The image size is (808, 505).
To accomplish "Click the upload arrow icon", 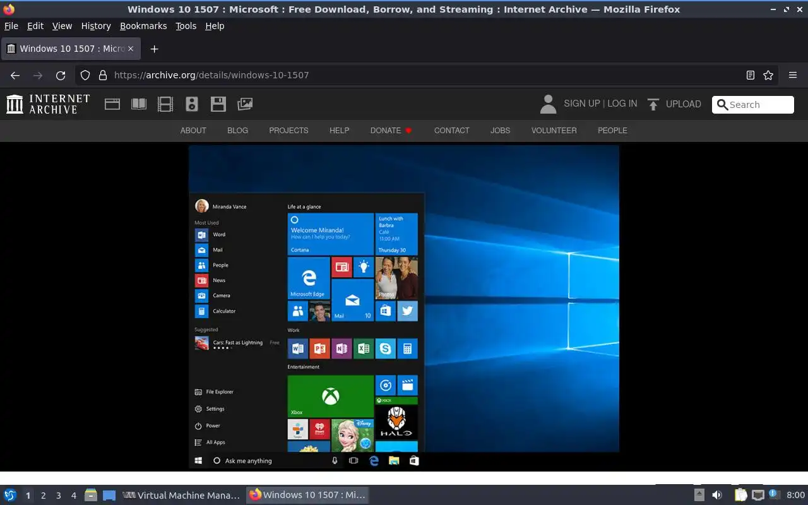I will point(653,104).
